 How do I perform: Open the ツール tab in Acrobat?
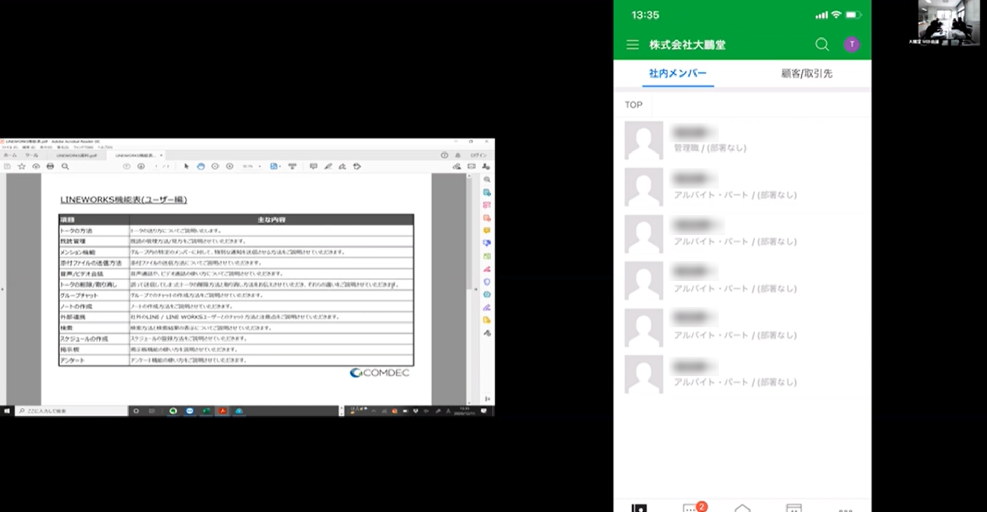(32, 155)
